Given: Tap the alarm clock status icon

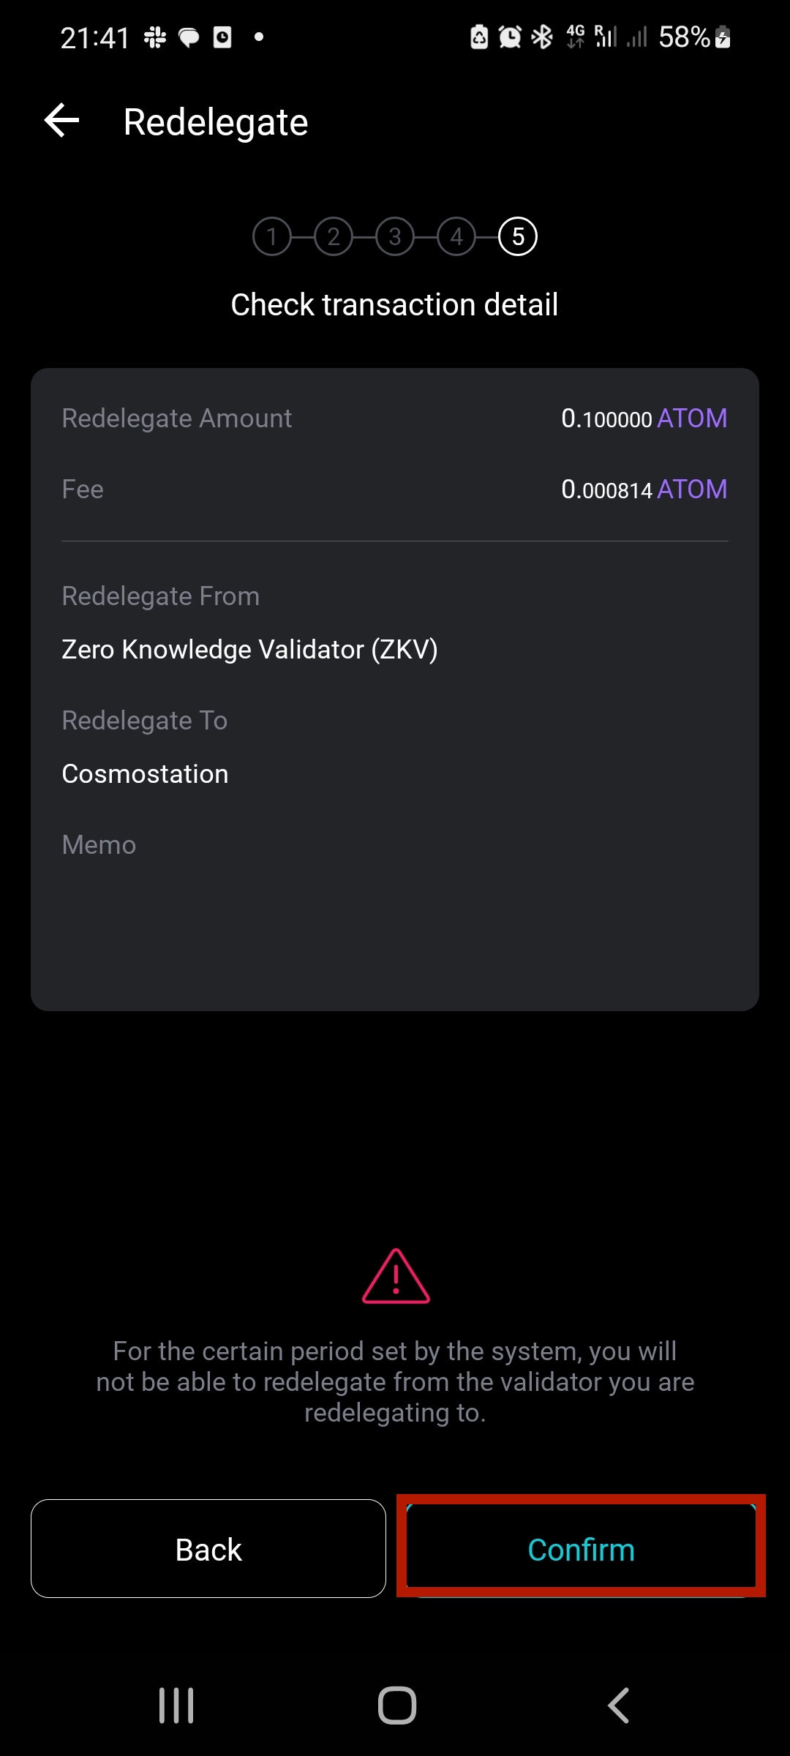Looking at the screenshot, I should (510, 37).
